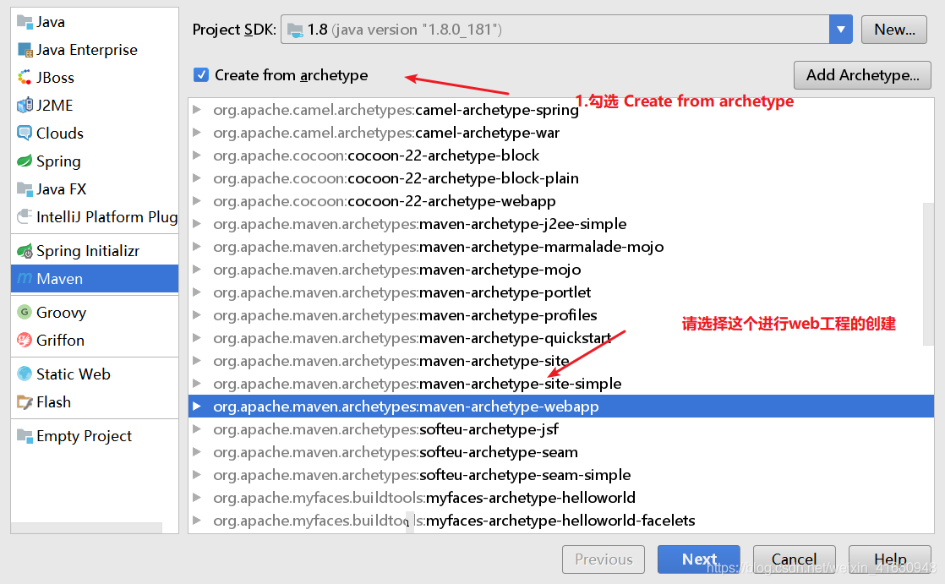Click the Maven 'm' icon
This screenshot has width=945, height=584.
click(x=25, y=278)
